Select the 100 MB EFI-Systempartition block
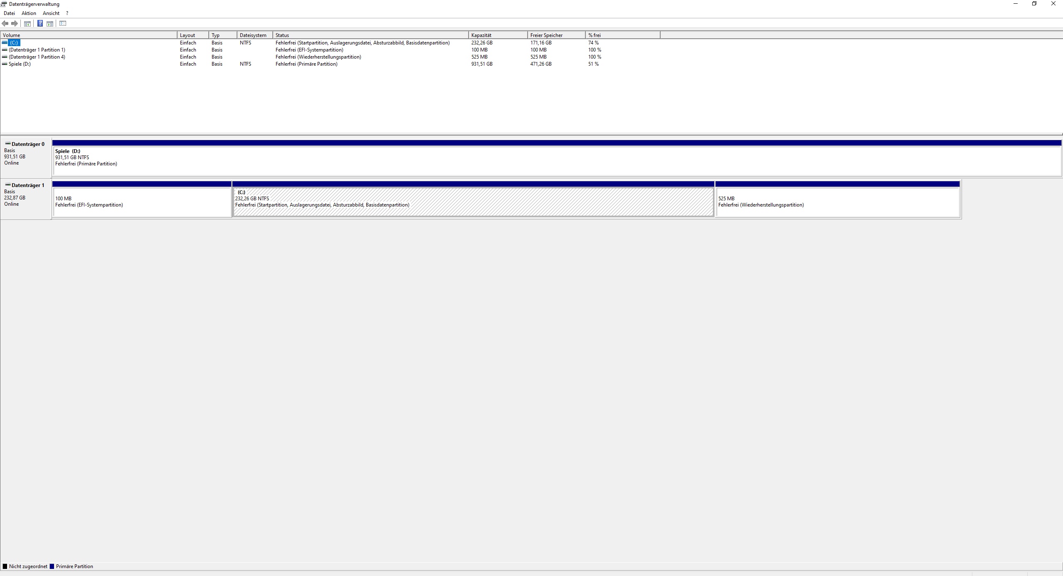The width and height of the screenshot is (1063, 576). coord(142,202)
